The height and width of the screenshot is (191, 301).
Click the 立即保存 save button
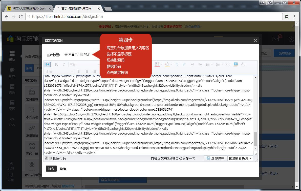click(x=216, y=158)
